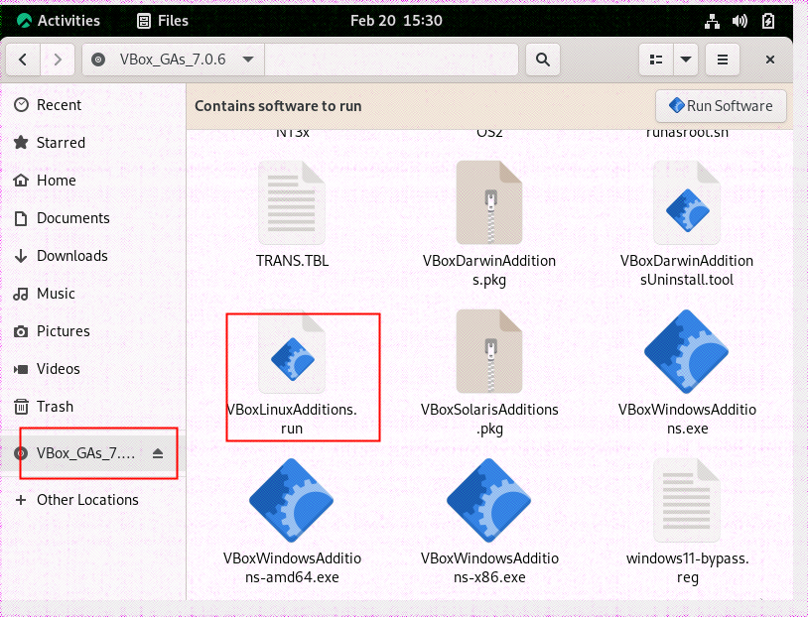
Task: Go forward with the right arrow button
Action: click(x=58, y=60)
